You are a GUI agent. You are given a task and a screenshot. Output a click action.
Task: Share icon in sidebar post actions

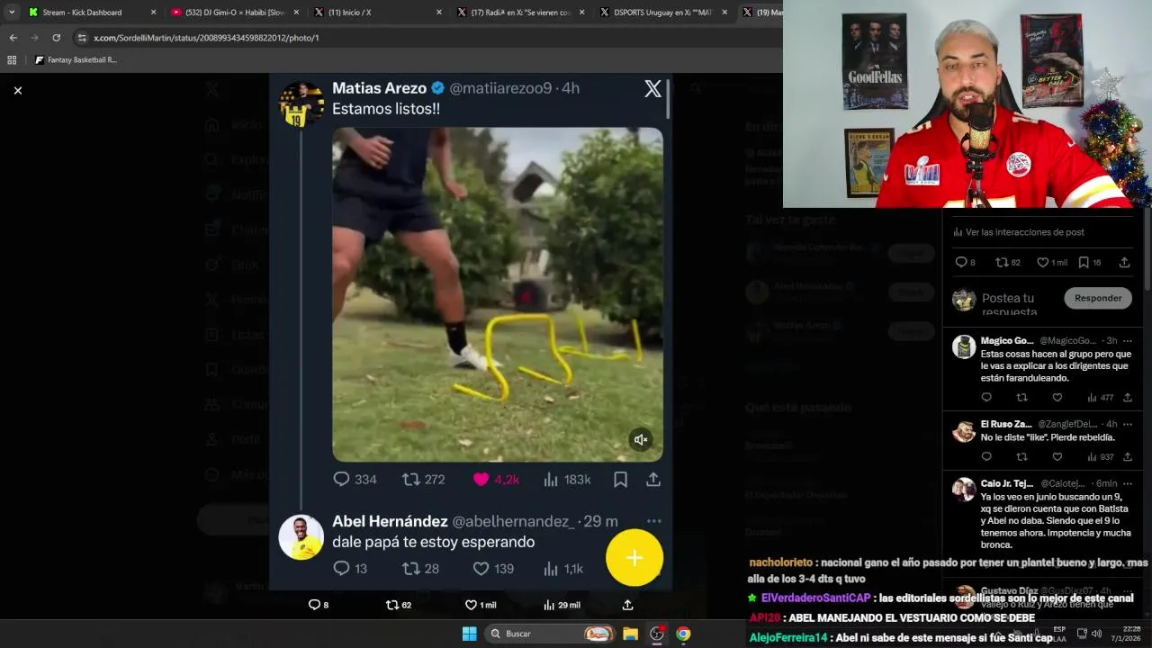coord(1124,263)
